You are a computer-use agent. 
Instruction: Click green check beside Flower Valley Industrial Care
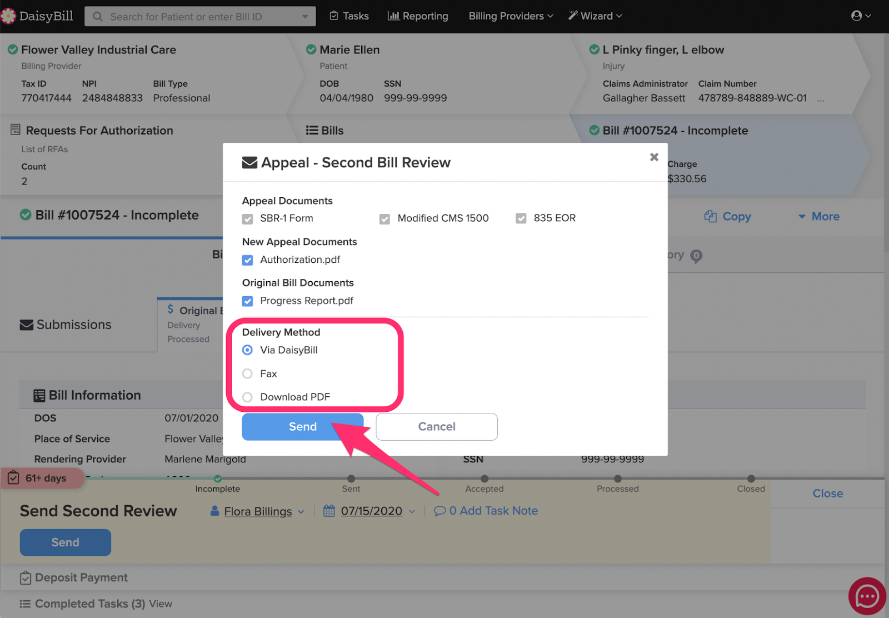point(13,49)
